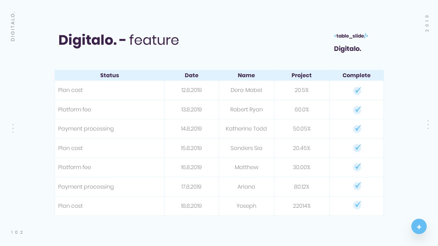
Task: Click the checkmark in Matthew's row
Action: click(x=357, y=167)
